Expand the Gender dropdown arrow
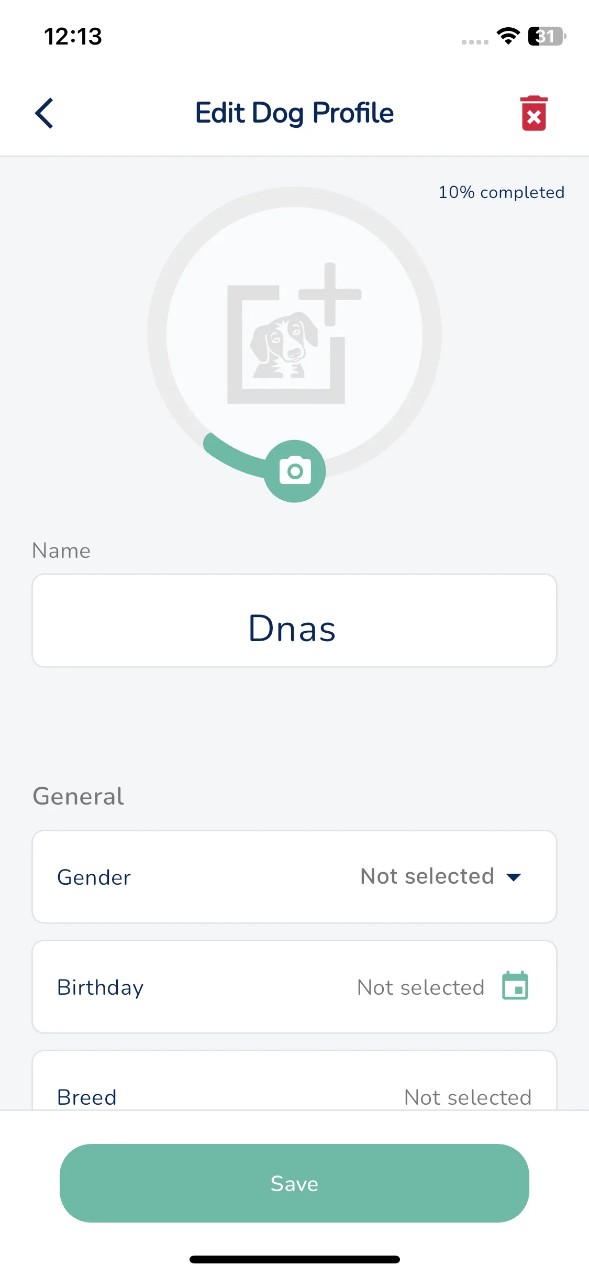 (514, 877)
